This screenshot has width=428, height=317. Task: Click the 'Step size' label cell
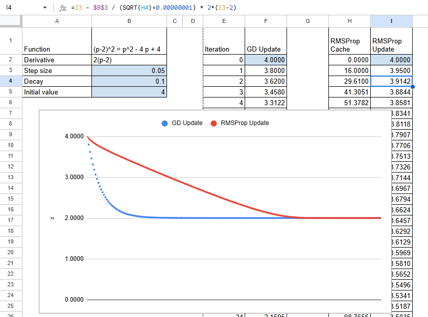click(x=57, y=70)
